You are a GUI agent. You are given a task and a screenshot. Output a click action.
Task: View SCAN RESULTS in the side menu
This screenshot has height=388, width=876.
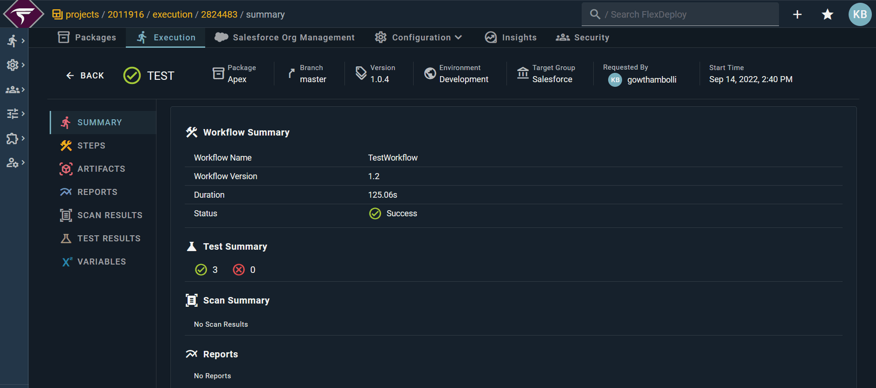point(103,215)
